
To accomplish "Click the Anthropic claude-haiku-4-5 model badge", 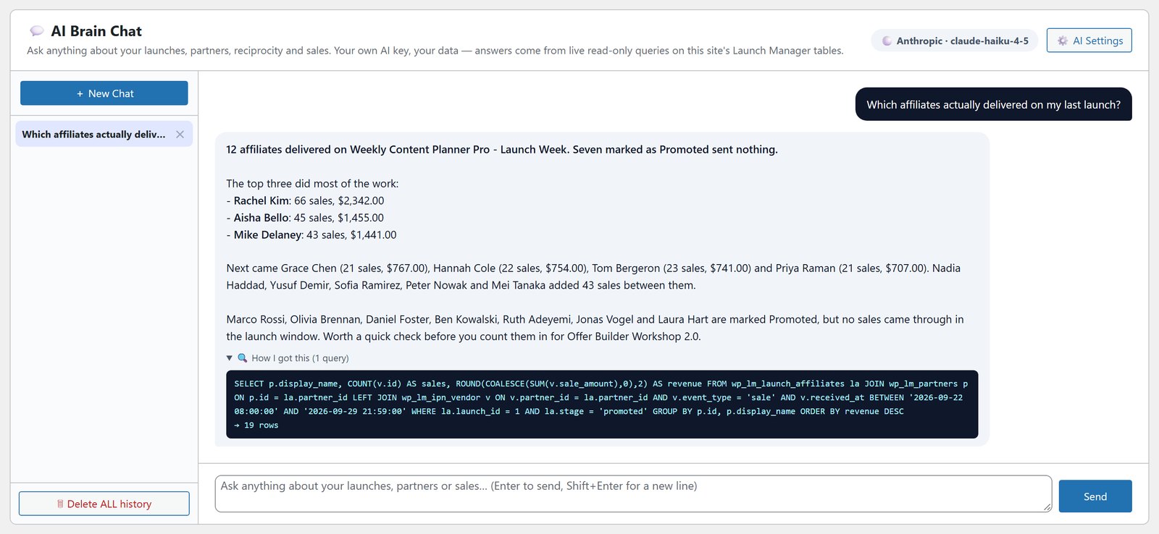I will coord(955,41).
